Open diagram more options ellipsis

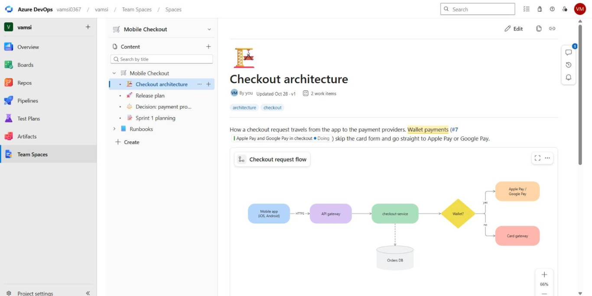point(547,158)
